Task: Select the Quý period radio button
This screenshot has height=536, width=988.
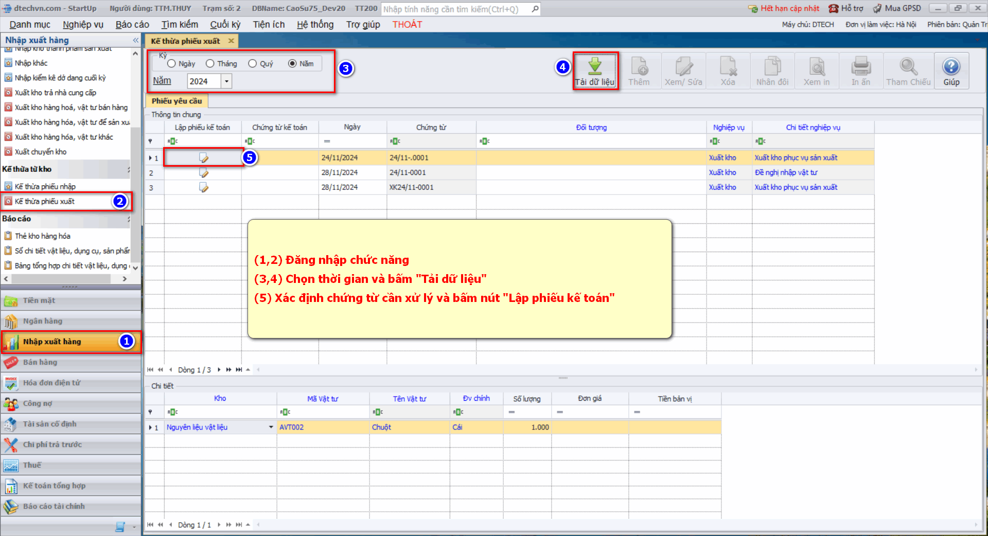Action: pos(252,64)
